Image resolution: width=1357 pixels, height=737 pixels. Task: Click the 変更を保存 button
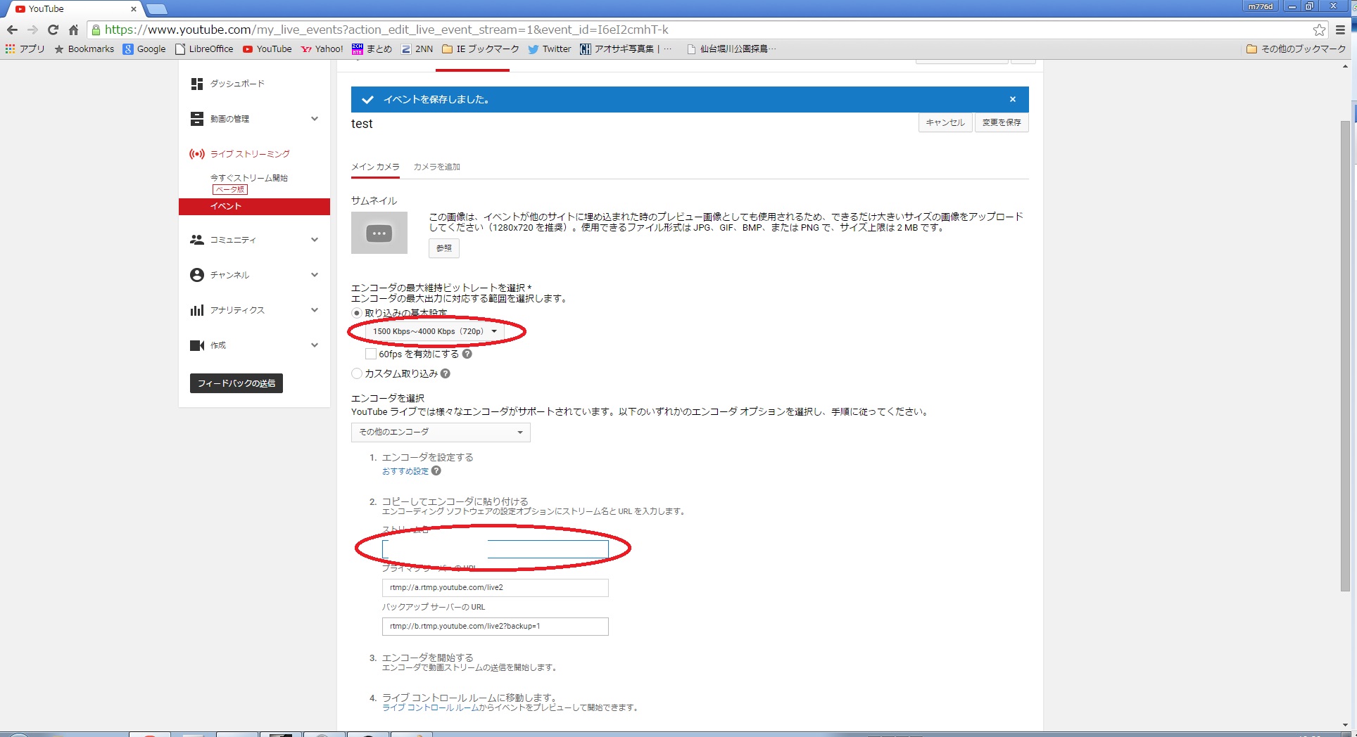click(x=1002, y=122)
